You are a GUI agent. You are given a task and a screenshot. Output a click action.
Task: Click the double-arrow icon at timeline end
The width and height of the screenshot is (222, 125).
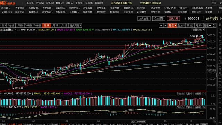point(215,121)
